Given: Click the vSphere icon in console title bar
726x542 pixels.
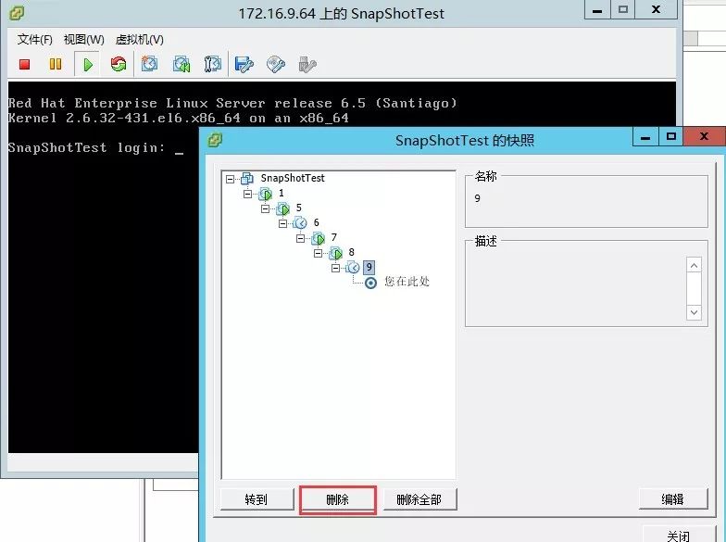Looking at the screenshot, I should tap(17, 13).
